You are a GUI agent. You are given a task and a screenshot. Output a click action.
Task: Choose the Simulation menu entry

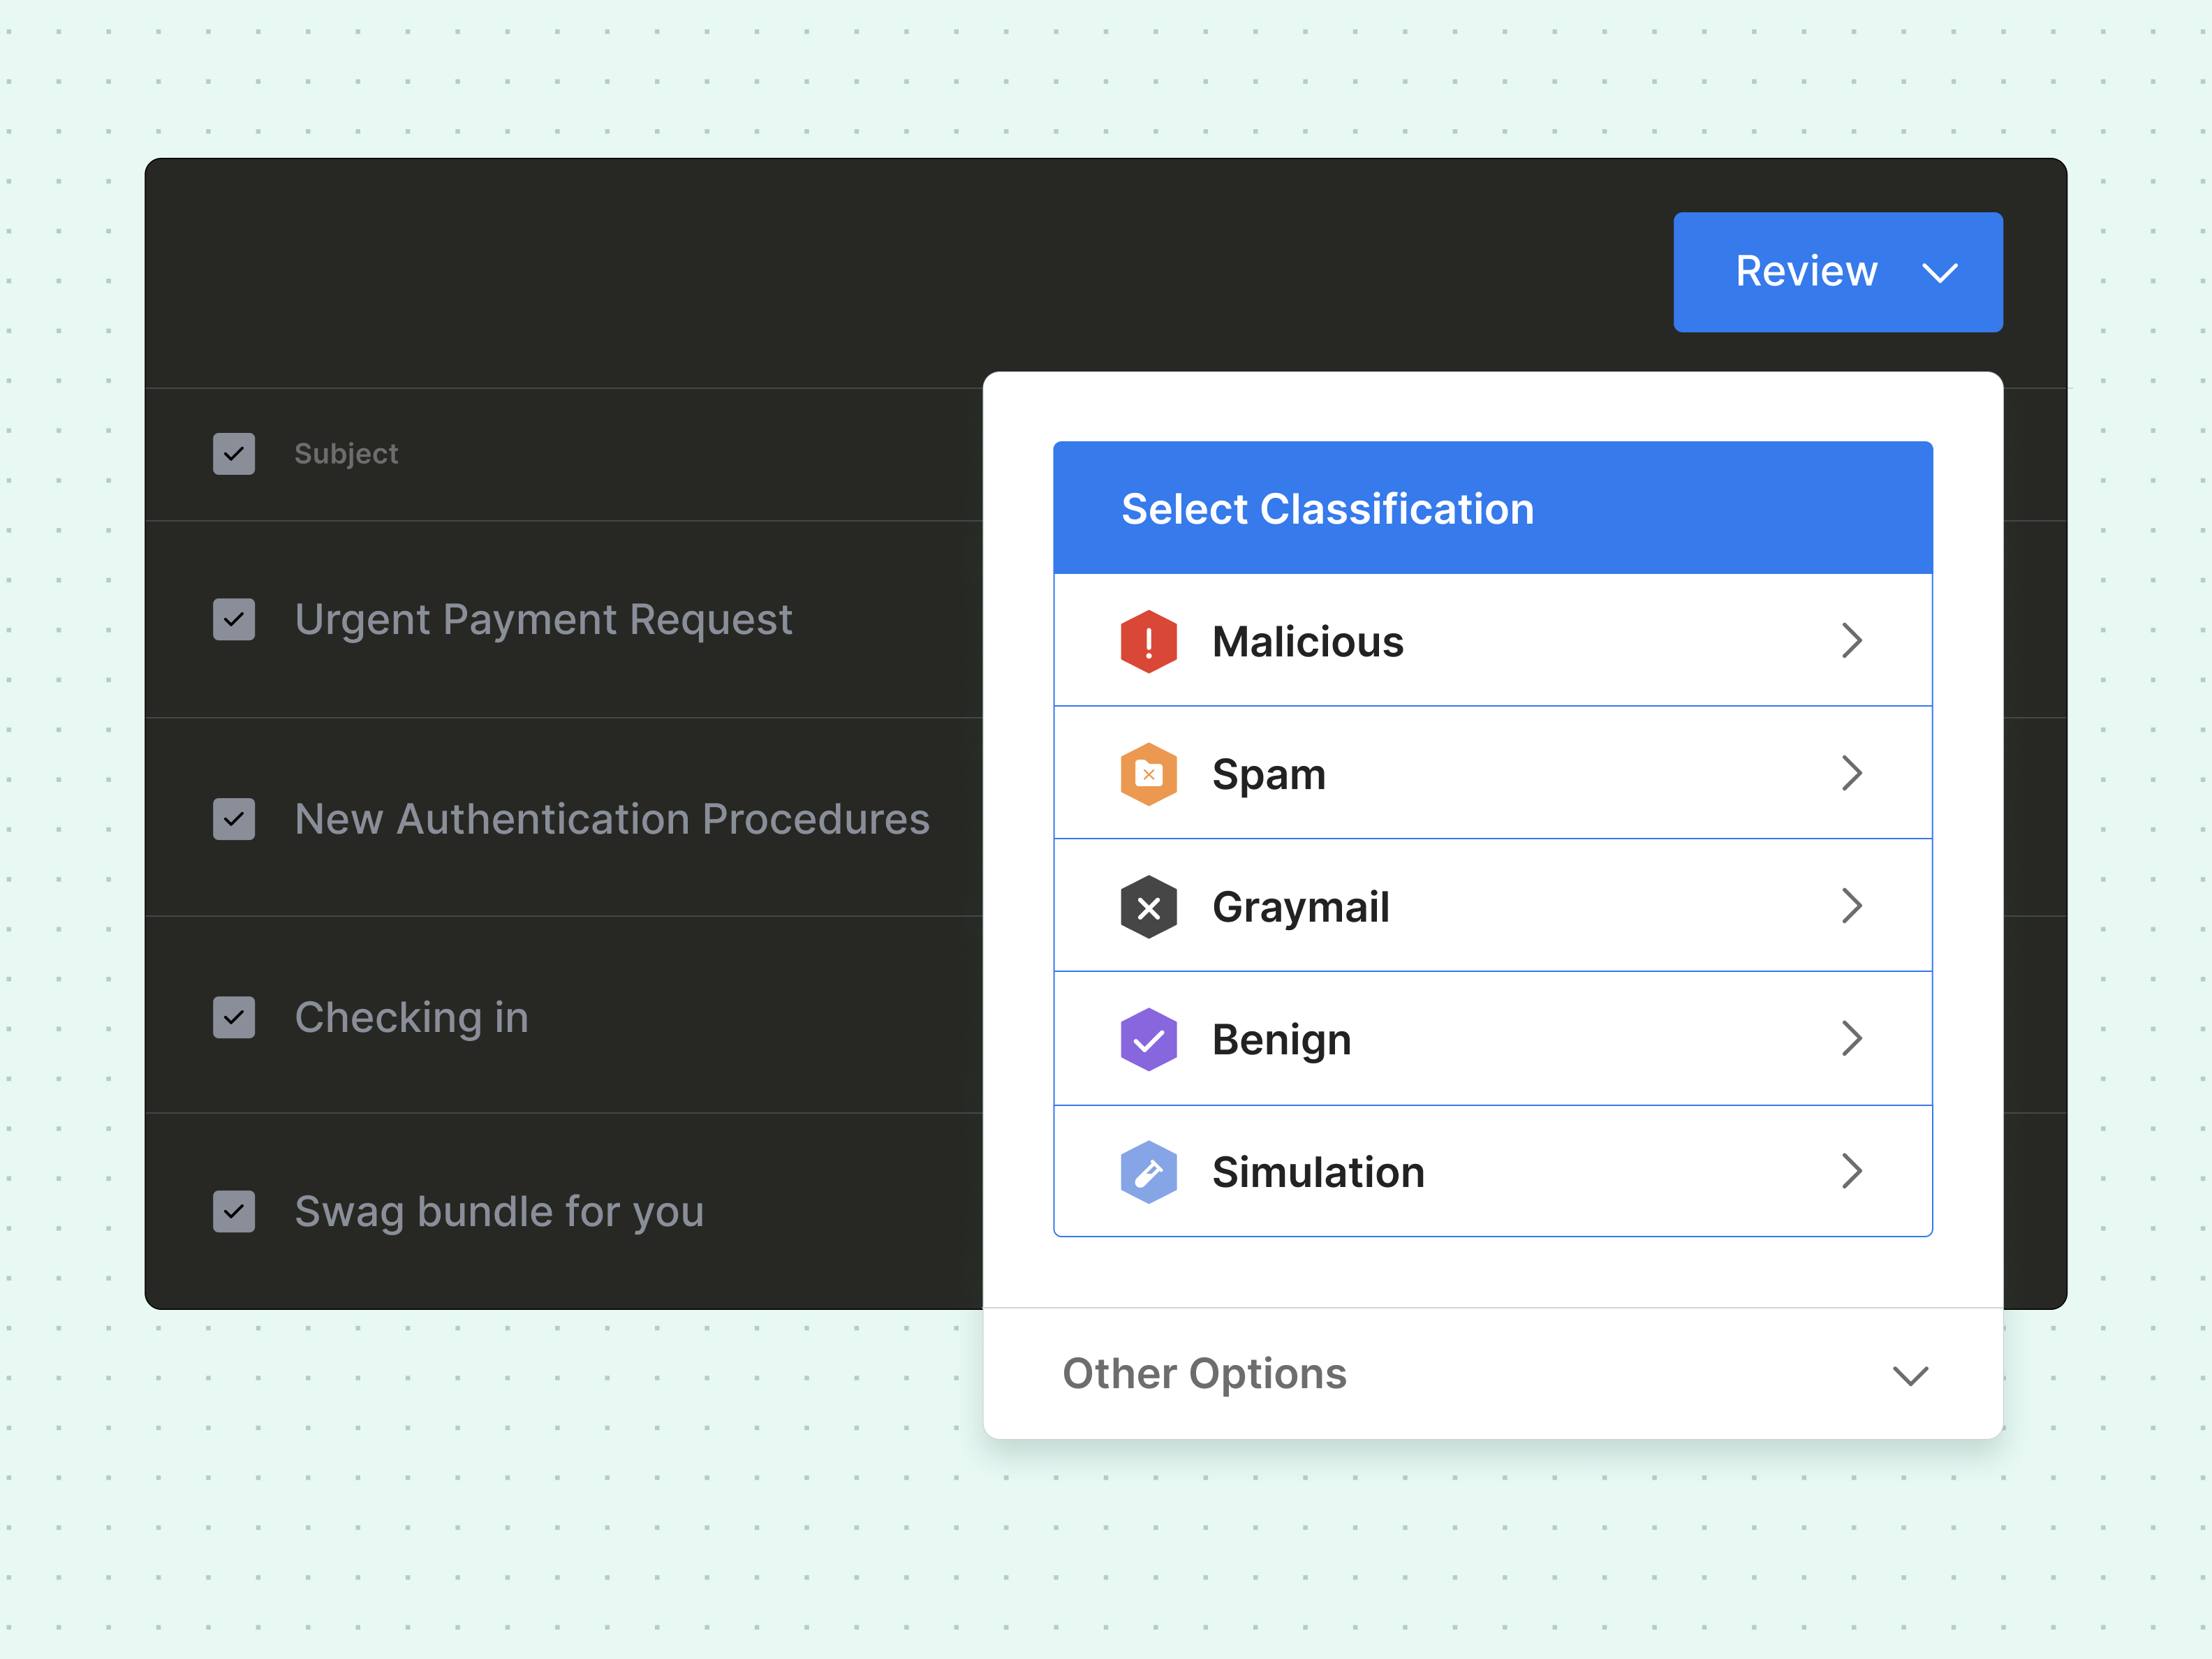1318,1172
